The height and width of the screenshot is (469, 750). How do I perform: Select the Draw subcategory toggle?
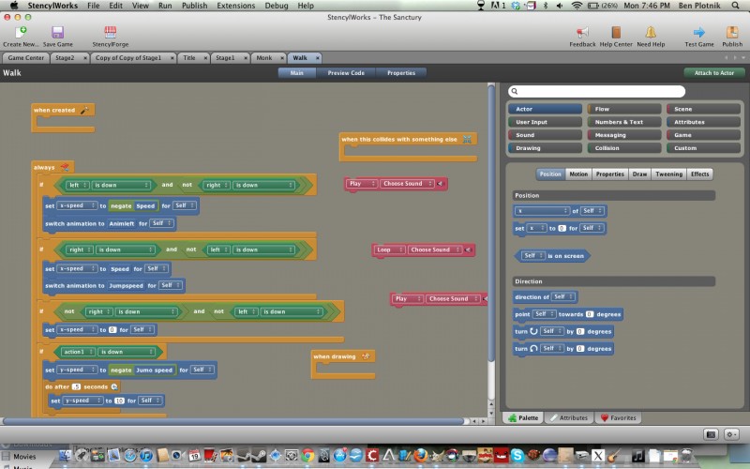click(639, 174)
